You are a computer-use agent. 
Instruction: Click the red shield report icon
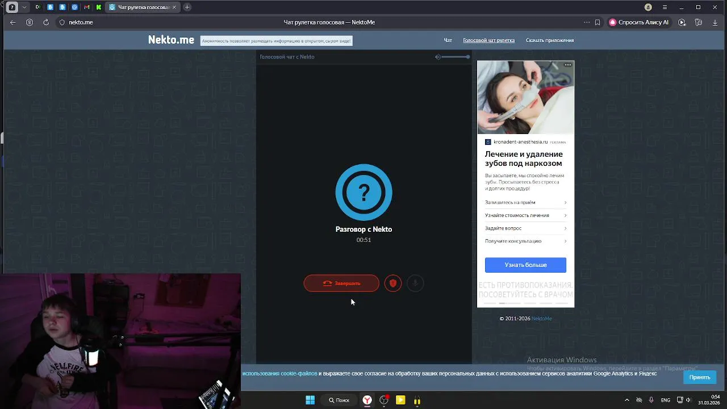[x=393, y=283]
